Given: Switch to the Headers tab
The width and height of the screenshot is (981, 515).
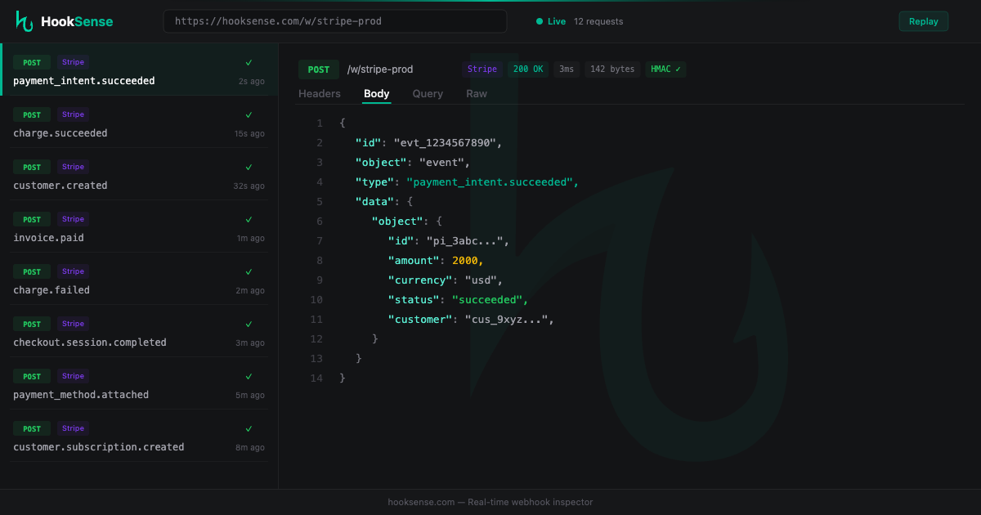Looking at the screenshot, I should [x=319, y=93].
